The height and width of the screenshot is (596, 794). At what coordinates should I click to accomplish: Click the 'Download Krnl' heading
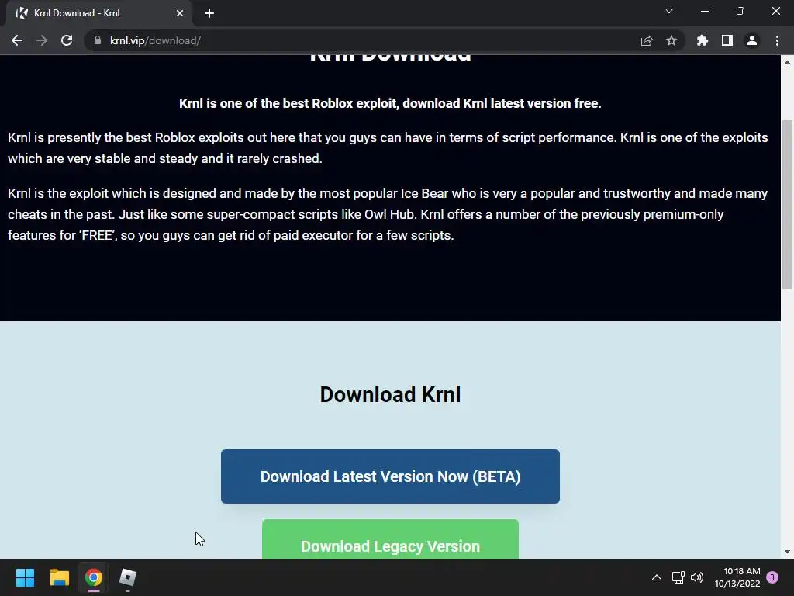[390, 394]
